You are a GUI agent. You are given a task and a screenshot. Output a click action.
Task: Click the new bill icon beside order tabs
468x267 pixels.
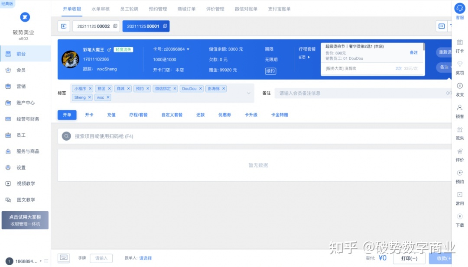click(64, 26)
